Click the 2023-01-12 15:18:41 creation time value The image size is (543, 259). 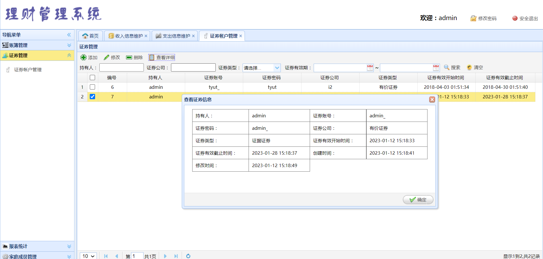[x=392, y=153]
